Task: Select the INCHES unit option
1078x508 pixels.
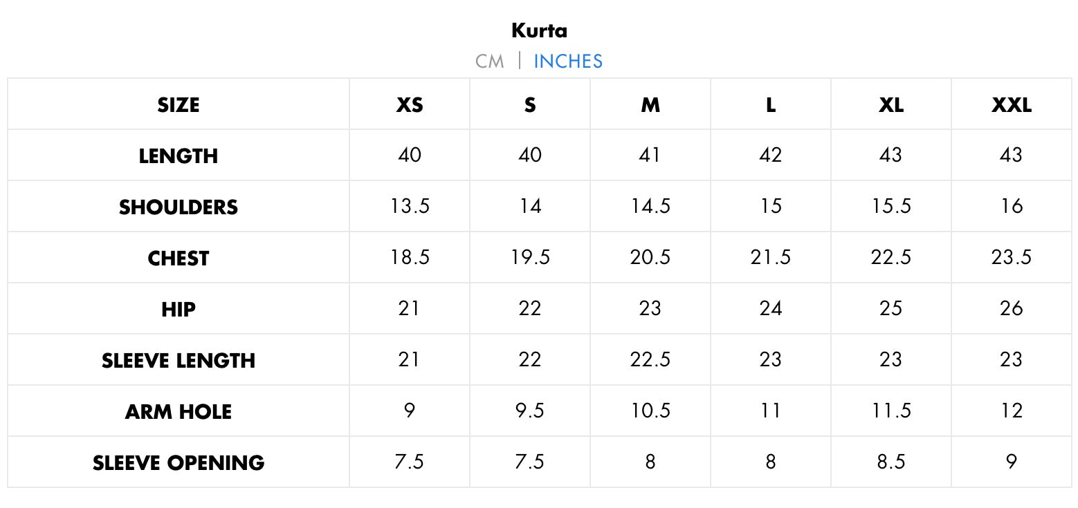Action: (x=568, y=62)
